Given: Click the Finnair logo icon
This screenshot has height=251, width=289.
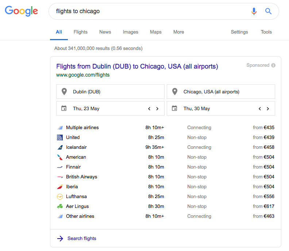Looking at the screenshot, I should click(60, 167).
